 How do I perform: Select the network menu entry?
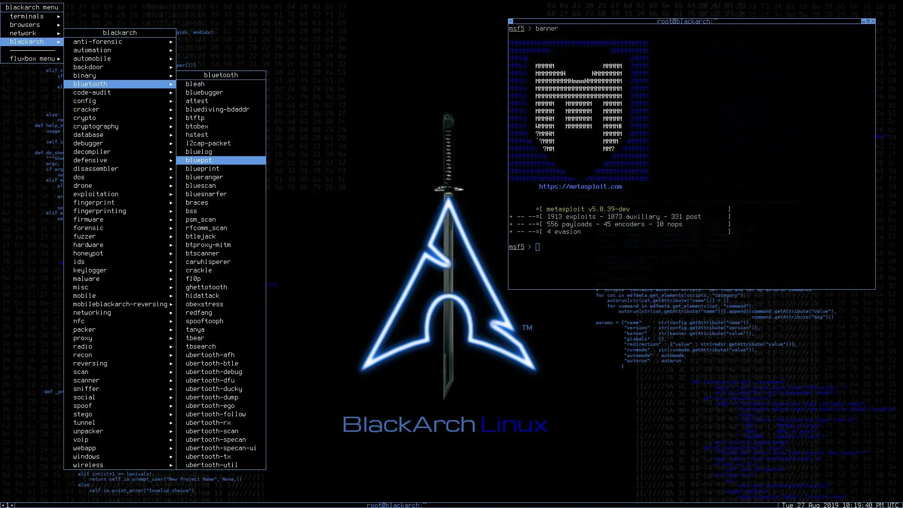(24, 33)
